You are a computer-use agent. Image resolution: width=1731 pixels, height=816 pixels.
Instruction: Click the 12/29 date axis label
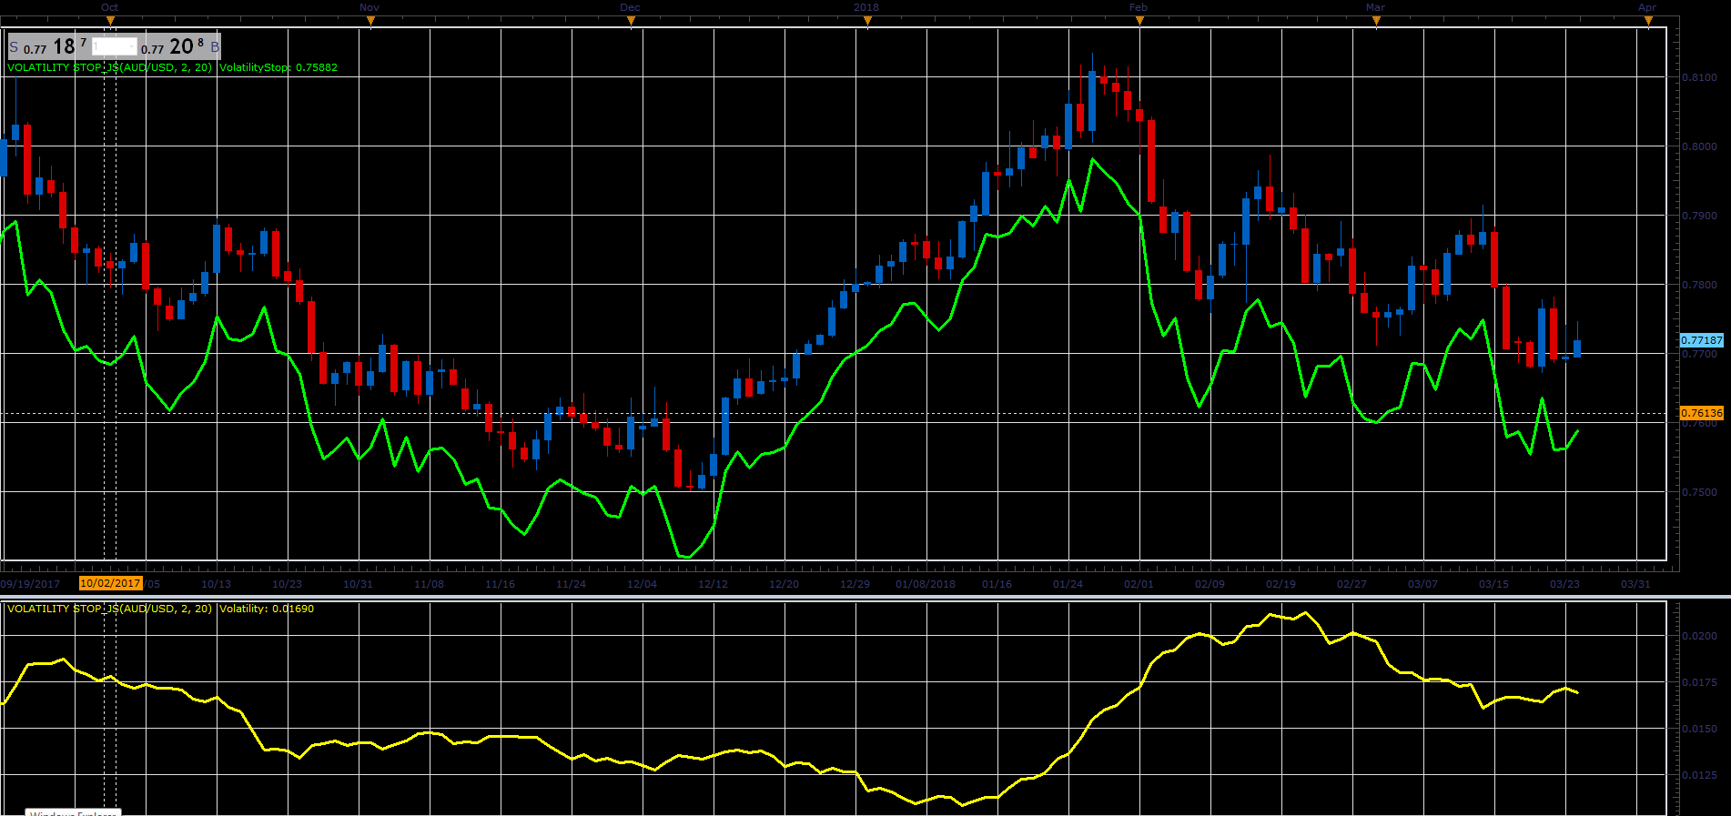tap(855, 584)
